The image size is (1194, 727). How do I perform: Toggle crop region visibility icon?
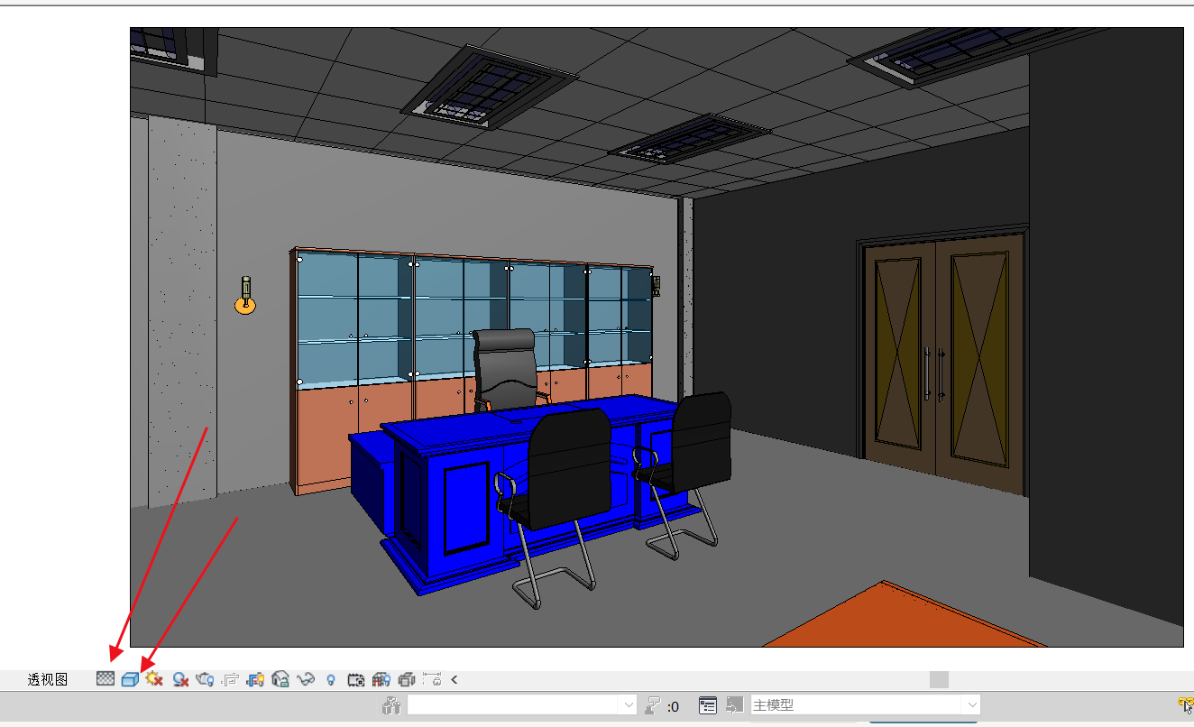[x=255, y=679]
